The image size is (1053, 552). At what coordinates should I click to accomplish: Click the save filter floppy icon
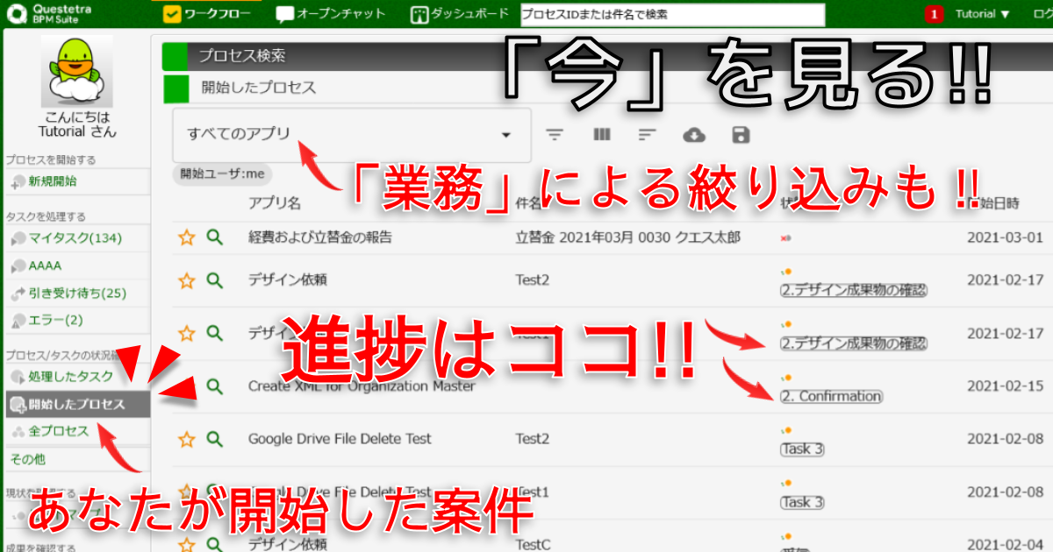coord(741,135)
